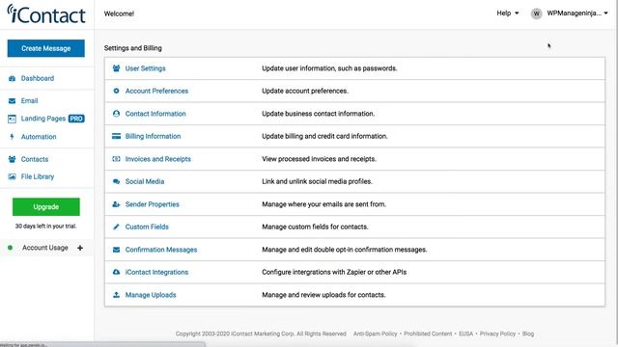Click the Email envelope icon in sidebar
This screenshot has height=347, width=618.
click(12, 101)
